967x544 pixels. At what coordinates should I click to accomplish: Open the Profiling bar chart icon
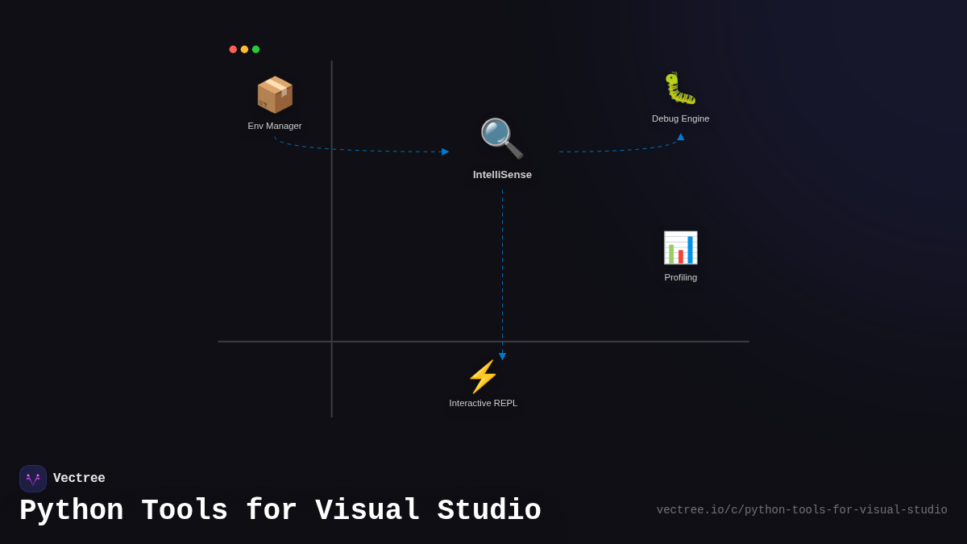680,247
